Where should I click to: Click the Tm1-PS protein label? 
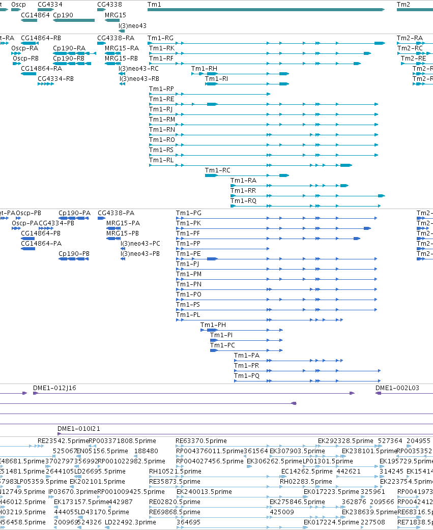tap(188, 304)
